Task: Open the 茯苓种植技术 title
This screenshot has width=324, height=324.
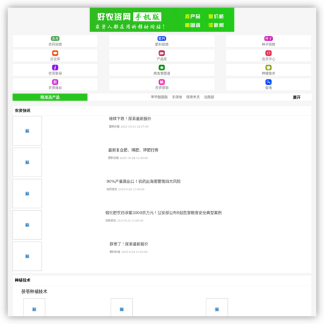Action: [x=34, y=292]
